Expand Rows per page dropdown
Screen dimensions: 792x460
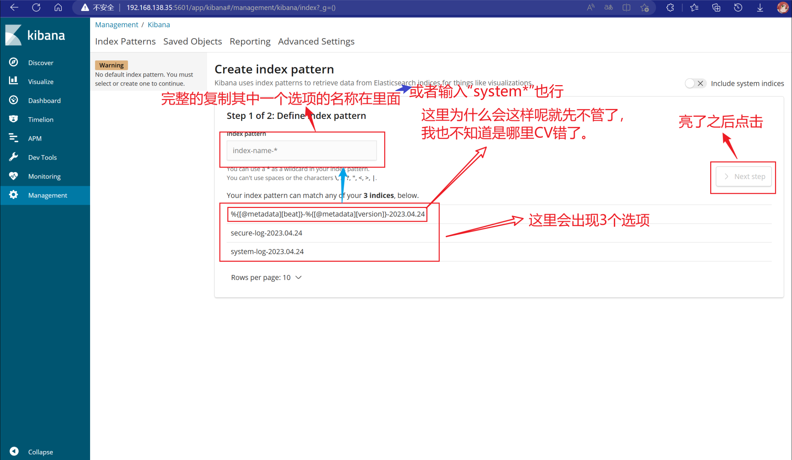click(266, 278)
